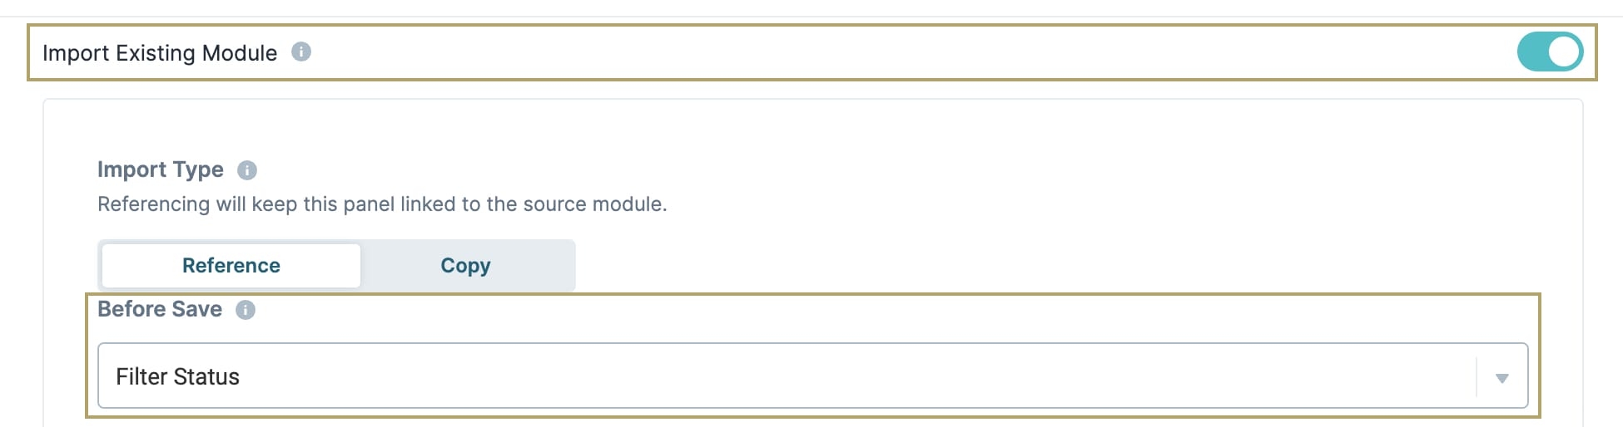This screenshot has width=1623, height=427.
Task: Click the Filter Status dropdown arrow icon
Action: (1502, 378)
